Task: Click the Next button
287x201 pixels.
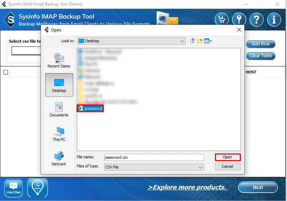Action: pos(258,187)
